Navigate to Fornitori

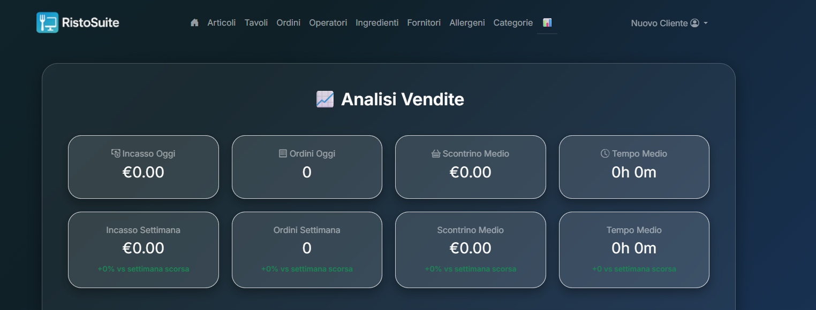424,22
